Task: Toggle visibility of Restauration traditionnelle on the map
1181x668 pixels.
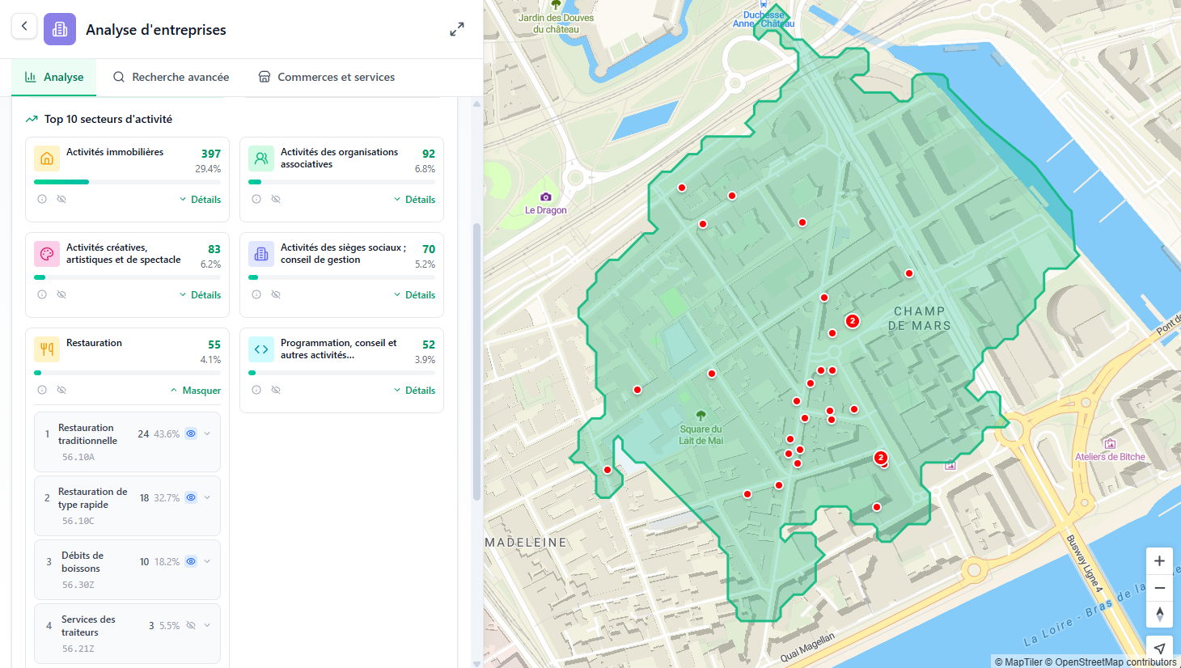Action: [190, 433]
